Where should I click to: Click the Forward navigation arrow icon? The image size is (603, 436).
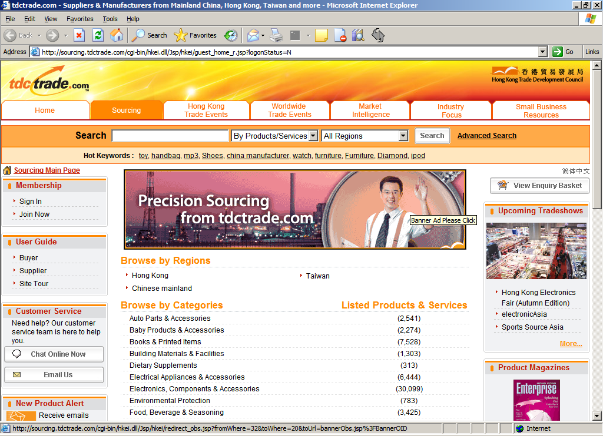[52, 35]
